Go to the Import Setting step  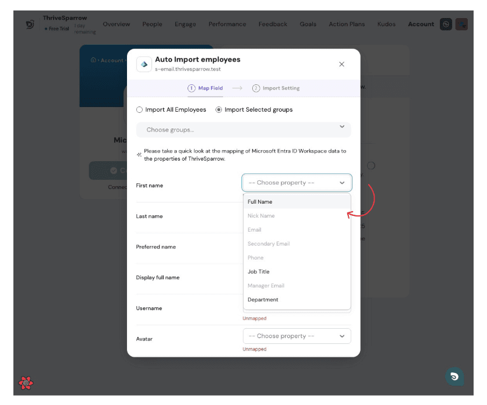tap(276, 88)
